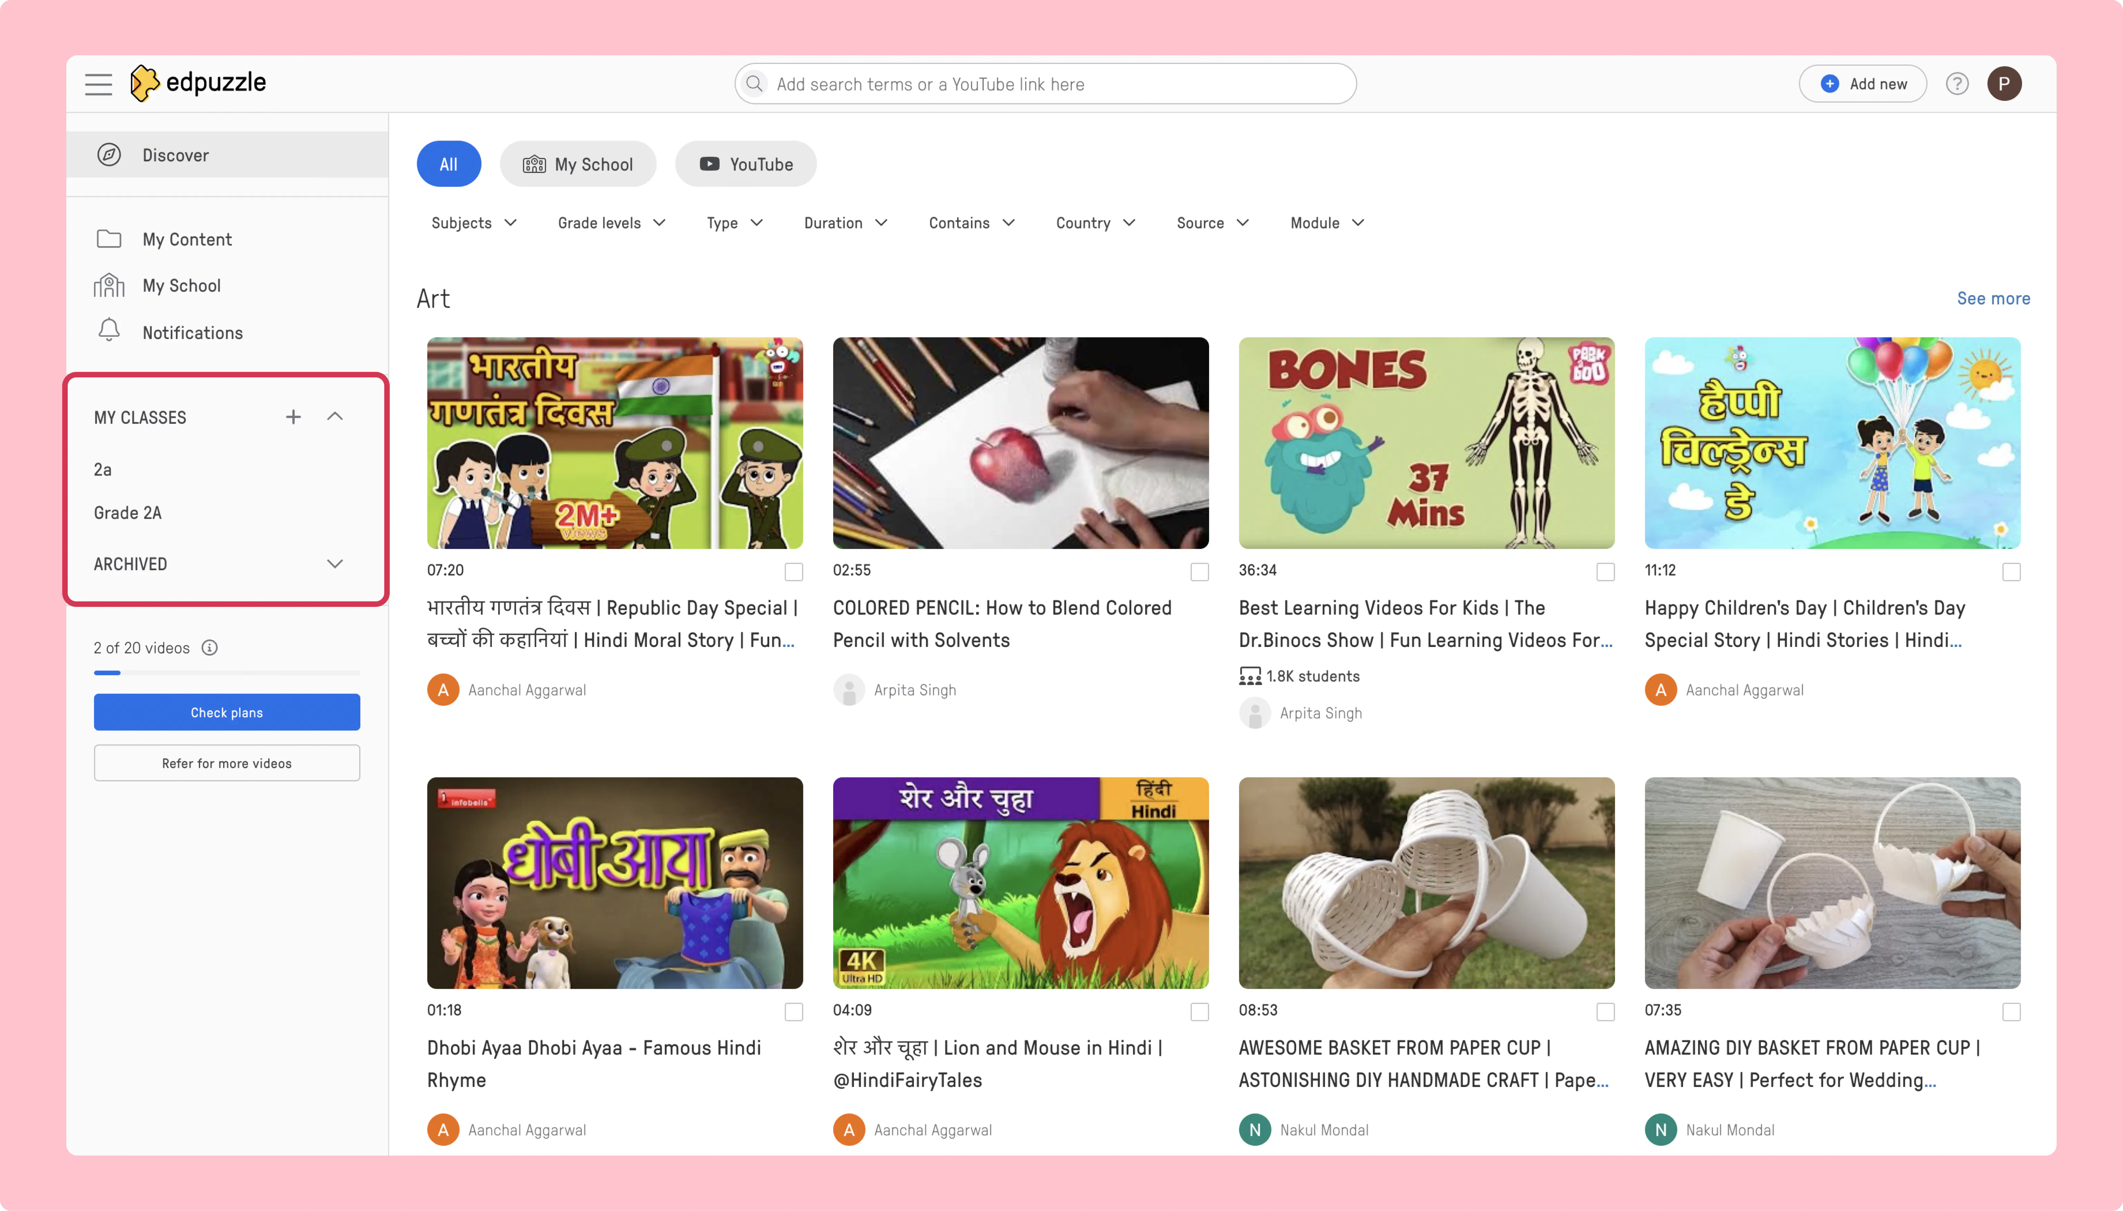Open the Republic Day video thumbnail

pyautogui.click(x=615, y=442)
